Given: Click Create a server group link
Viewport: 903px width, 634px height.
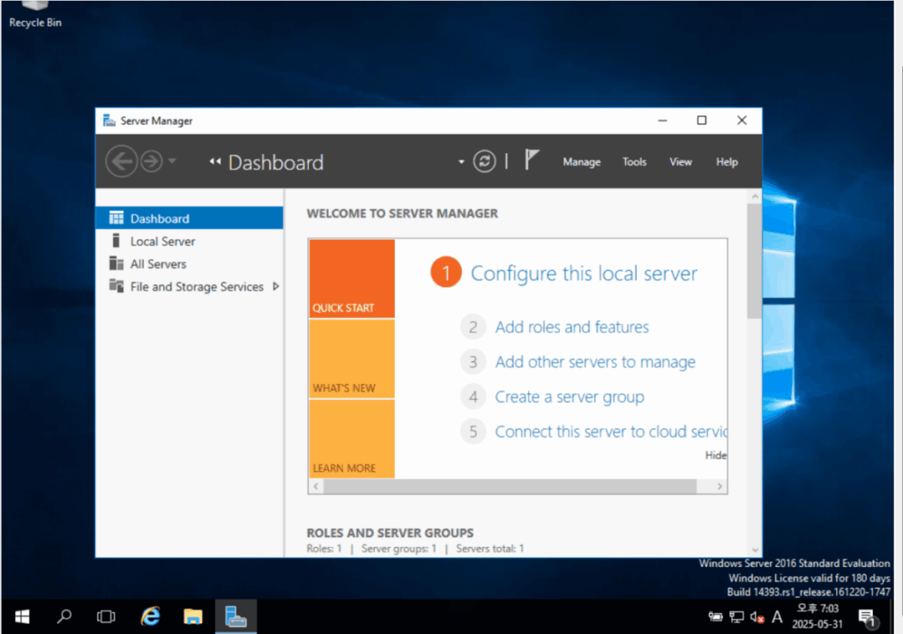Looking at the screenshot, I should coord(570,397).
